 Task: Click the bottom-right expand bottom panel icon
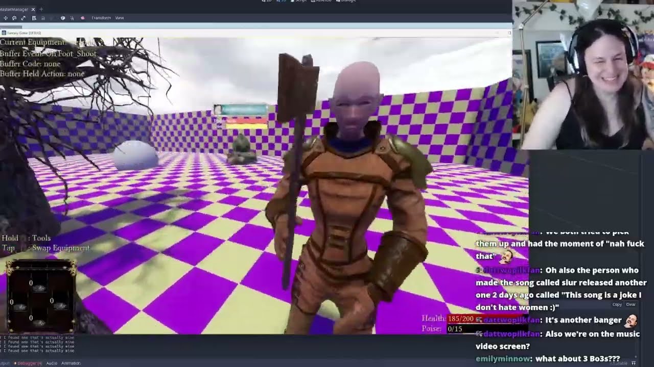pyautogui.click(x=634, y=363)
